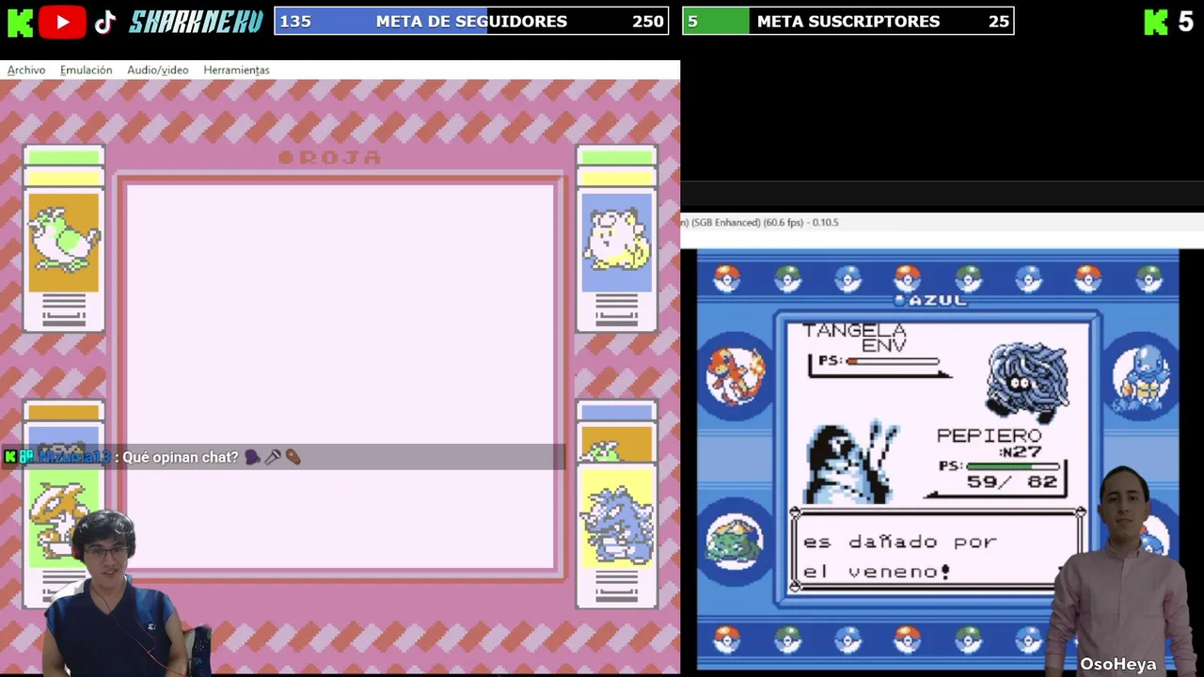1204x677 pixels.
Task: Click the TikTok logo icon
Action: click(x=105, y=22)
